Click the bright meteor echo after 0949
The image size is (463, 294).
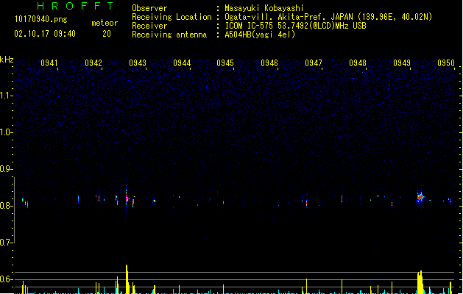(x=420, y=197)
